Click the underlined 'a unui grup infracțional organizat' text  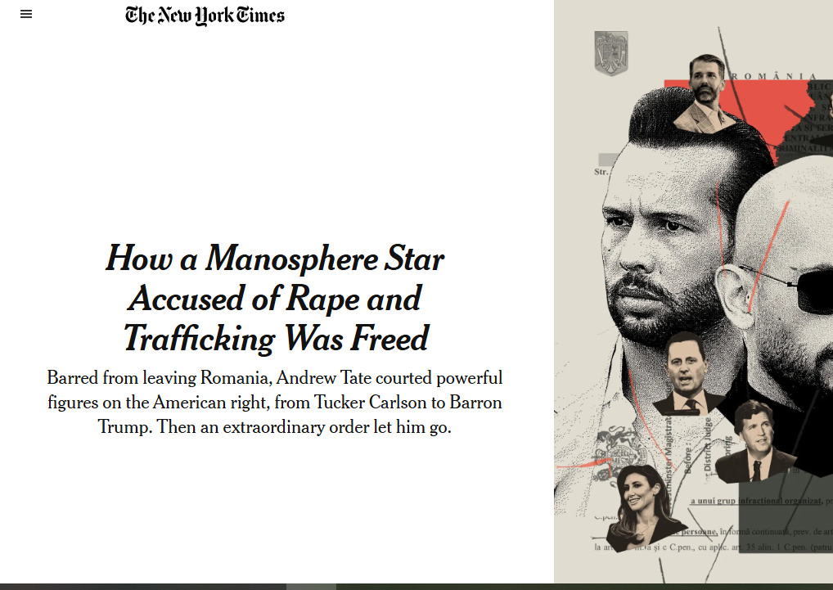click(x=754, y=501)
